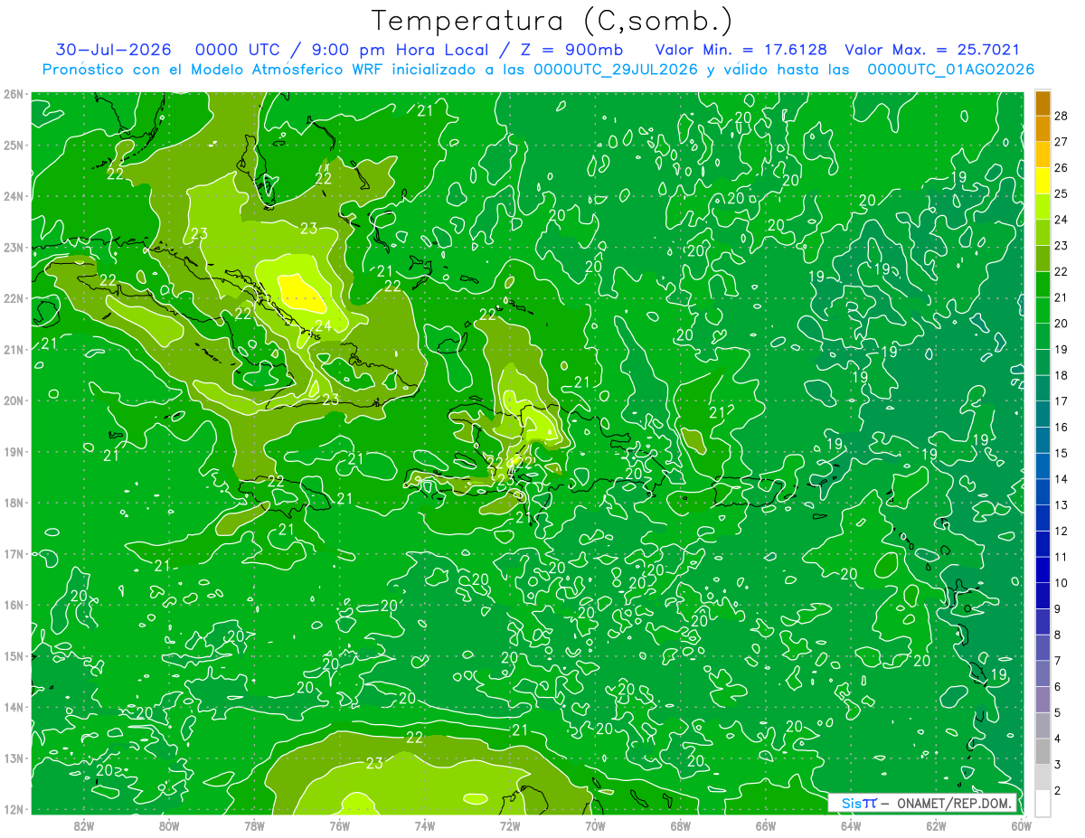The width and height of the screenshot is (1085, 838).
Task: Click the longitude axis label 62W
Action: pyautogui.click(x=936, y=825)
